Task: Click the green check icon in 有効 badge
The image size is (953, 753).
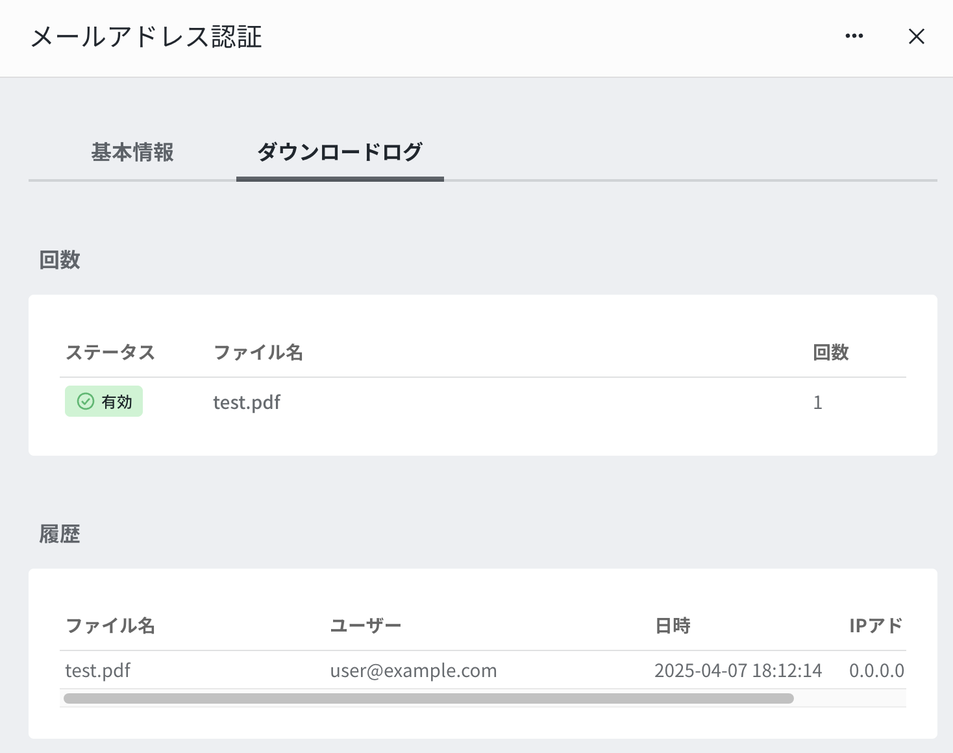Action: click(x=86, y=402)
